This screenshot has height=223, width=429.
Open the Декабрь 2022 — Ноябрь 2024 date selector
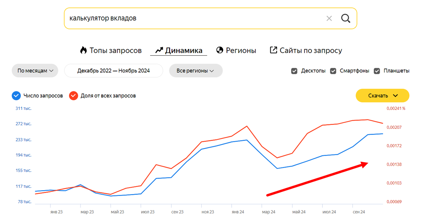[x=113, y=71]
